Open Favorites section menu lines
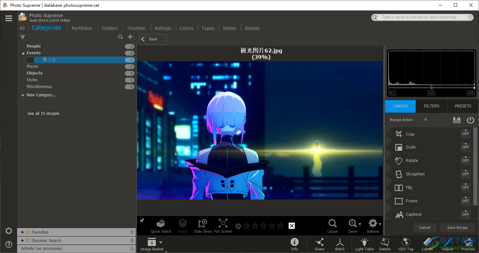Image resolution: width=479 pixels, height=253 pixels. click(132, 232)
